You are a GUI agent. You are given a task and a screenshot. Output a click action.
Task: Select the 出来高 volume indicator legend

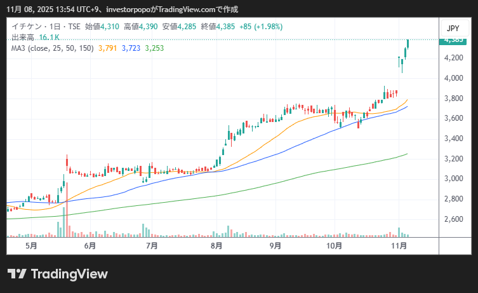coord(23,37)
